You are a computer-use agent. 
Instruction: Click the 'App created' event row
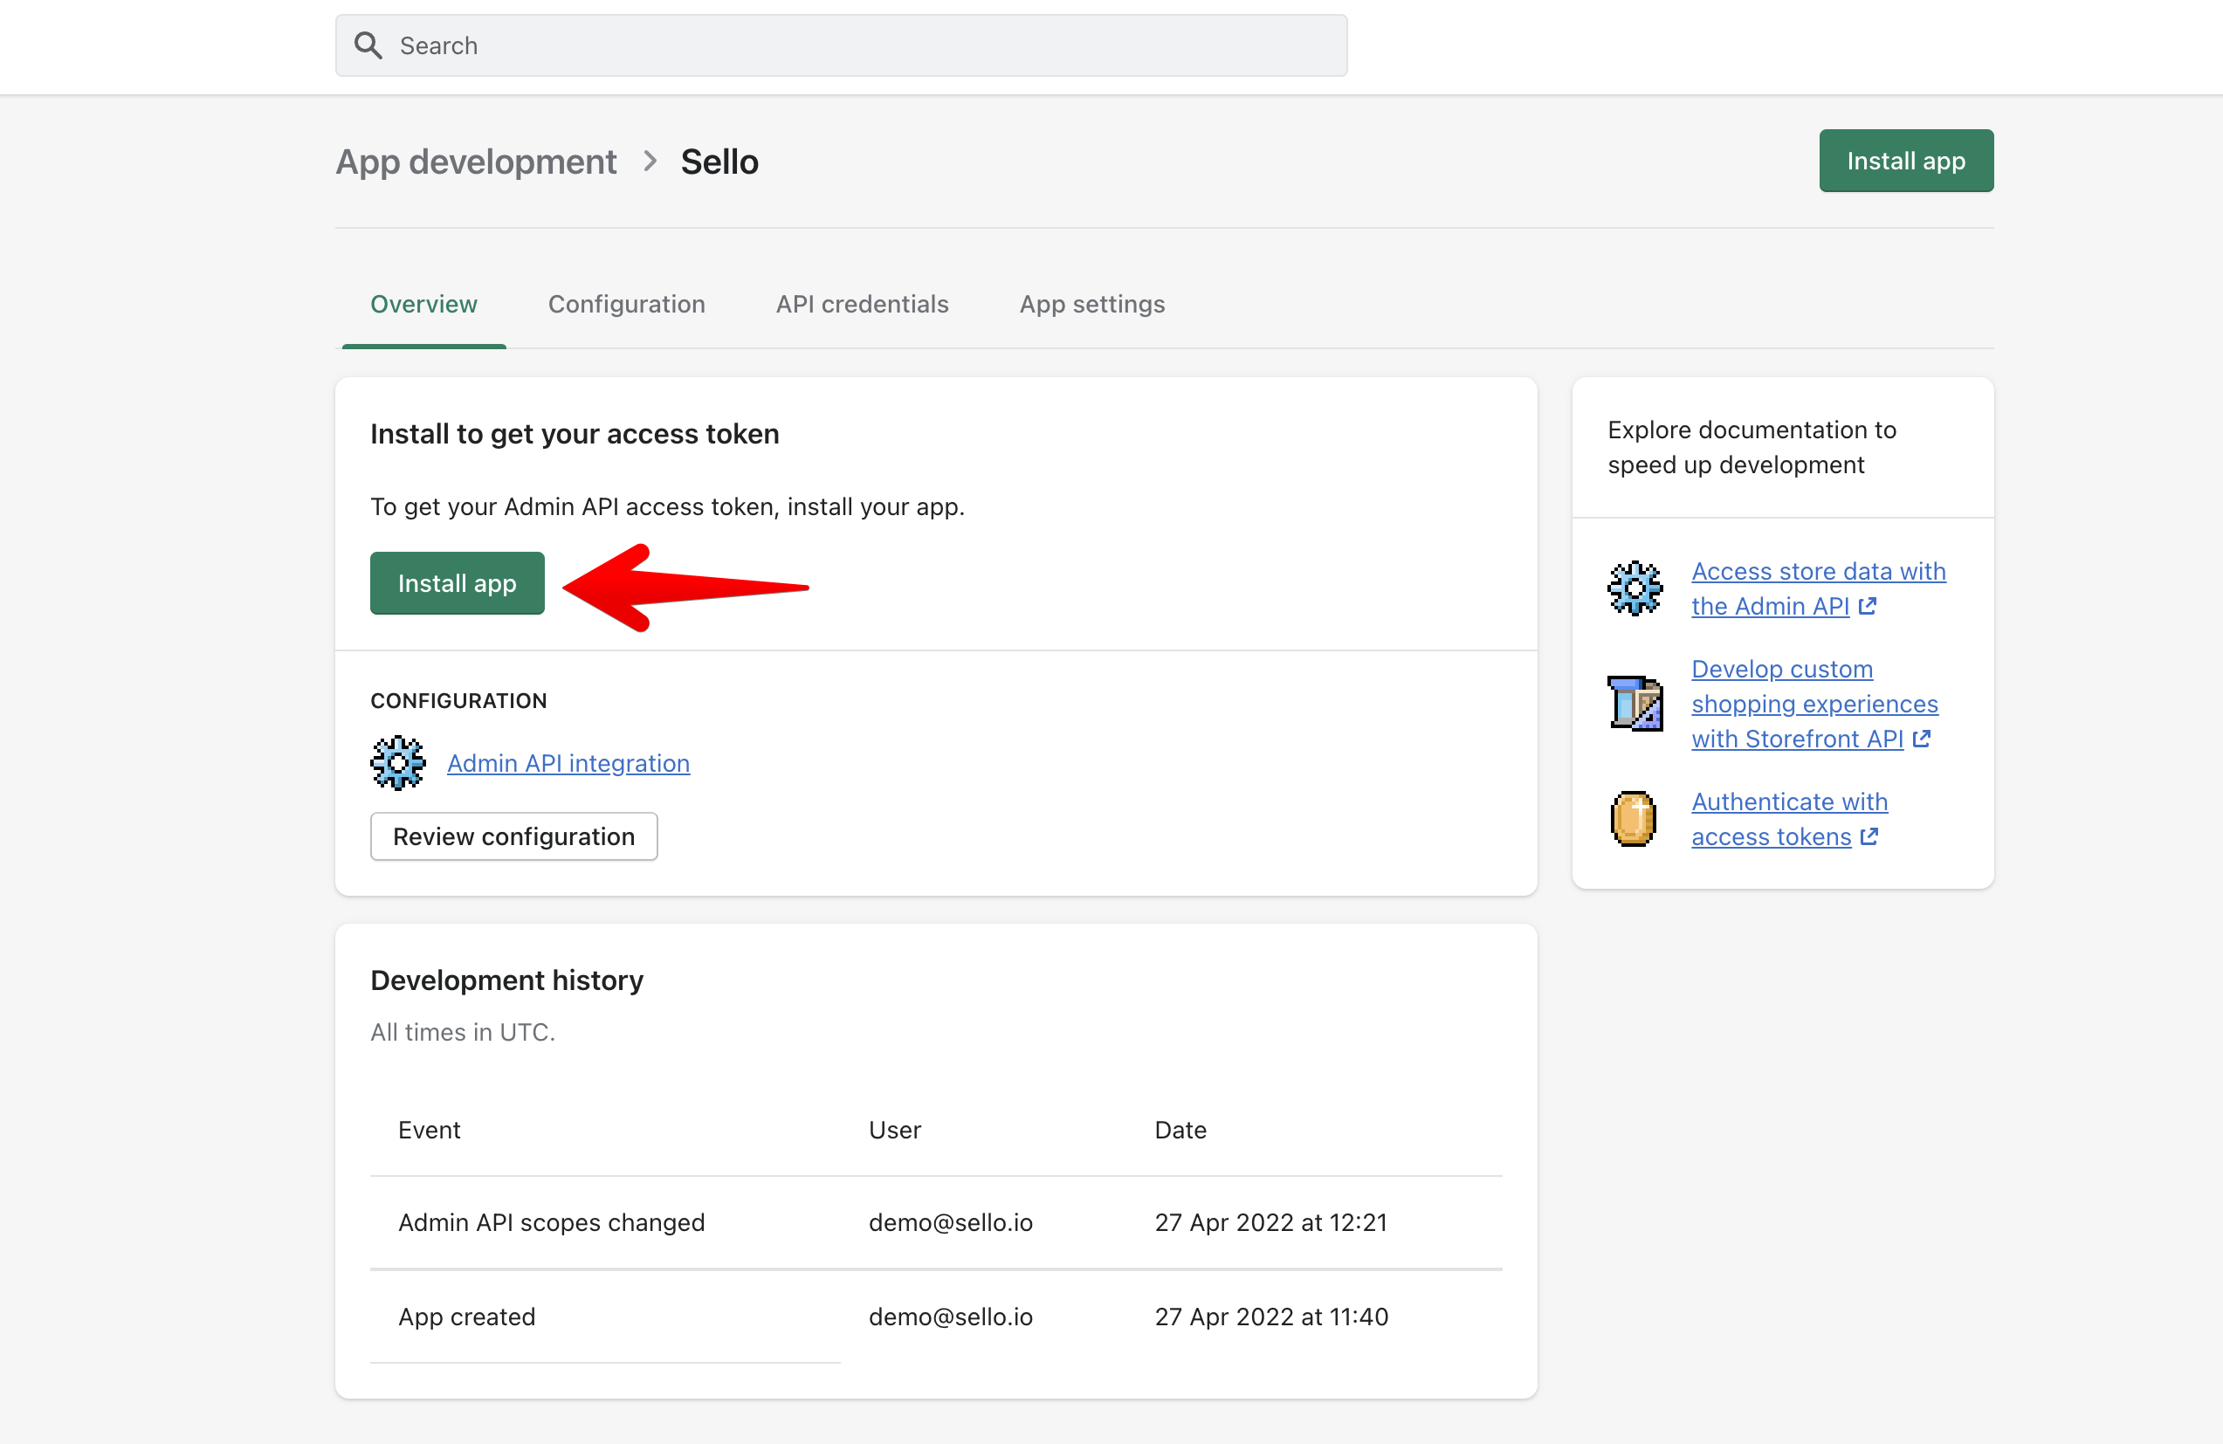pos(936,1317)
